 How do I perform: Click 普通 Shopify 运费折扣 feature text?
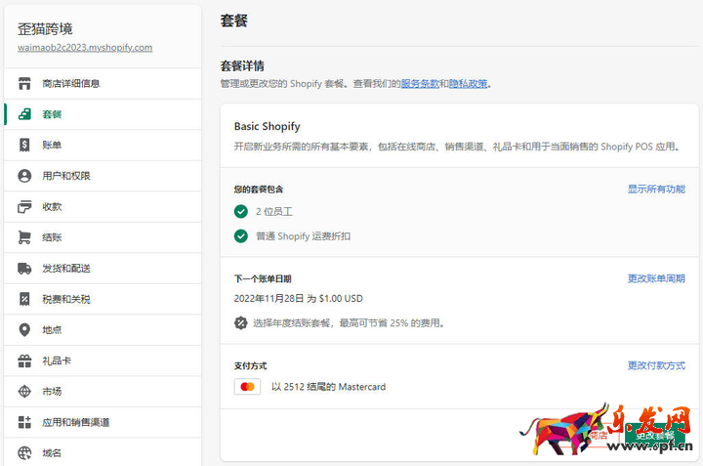tap(303, 235)
